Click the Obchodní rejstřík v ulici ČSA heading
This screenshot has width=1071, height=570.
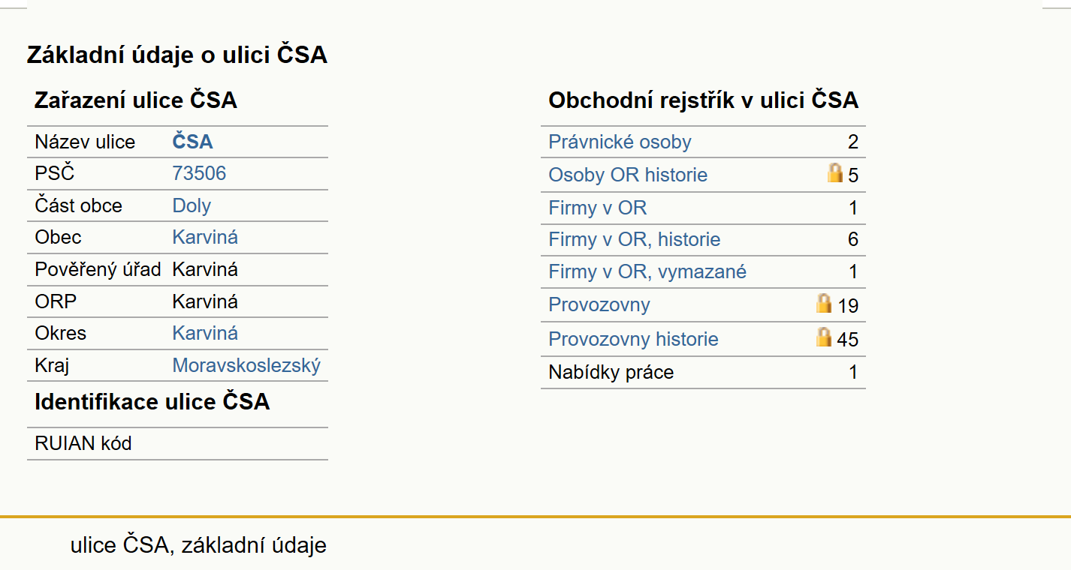tap(703, 100)
